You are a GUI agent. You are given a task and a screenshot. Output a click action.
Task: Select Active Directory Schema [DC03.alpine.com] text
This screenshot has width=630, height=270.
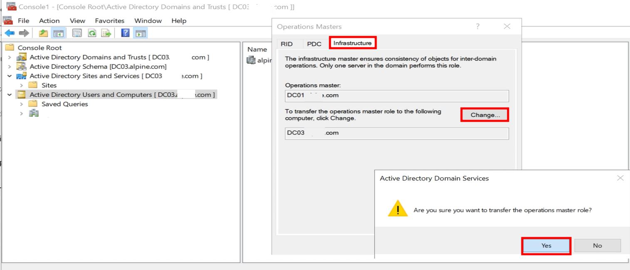click(x=98, y=66)
